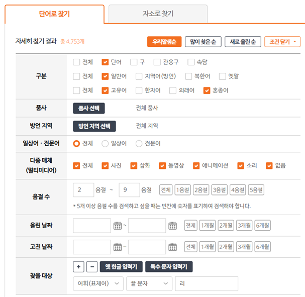Select the 전문어 radio button
Viewport: 305px width, 297px height.
point(139,144)
